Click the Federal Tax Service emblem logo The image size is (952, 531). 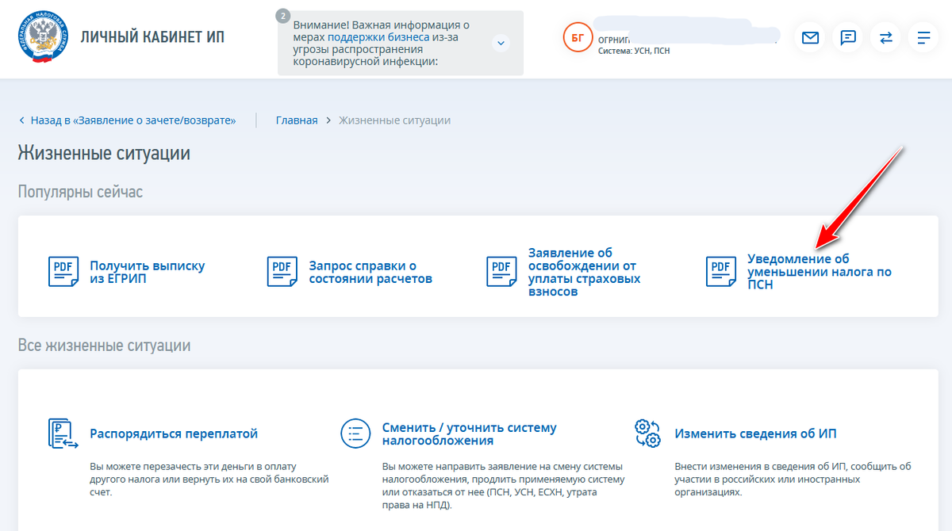point(41,36)
